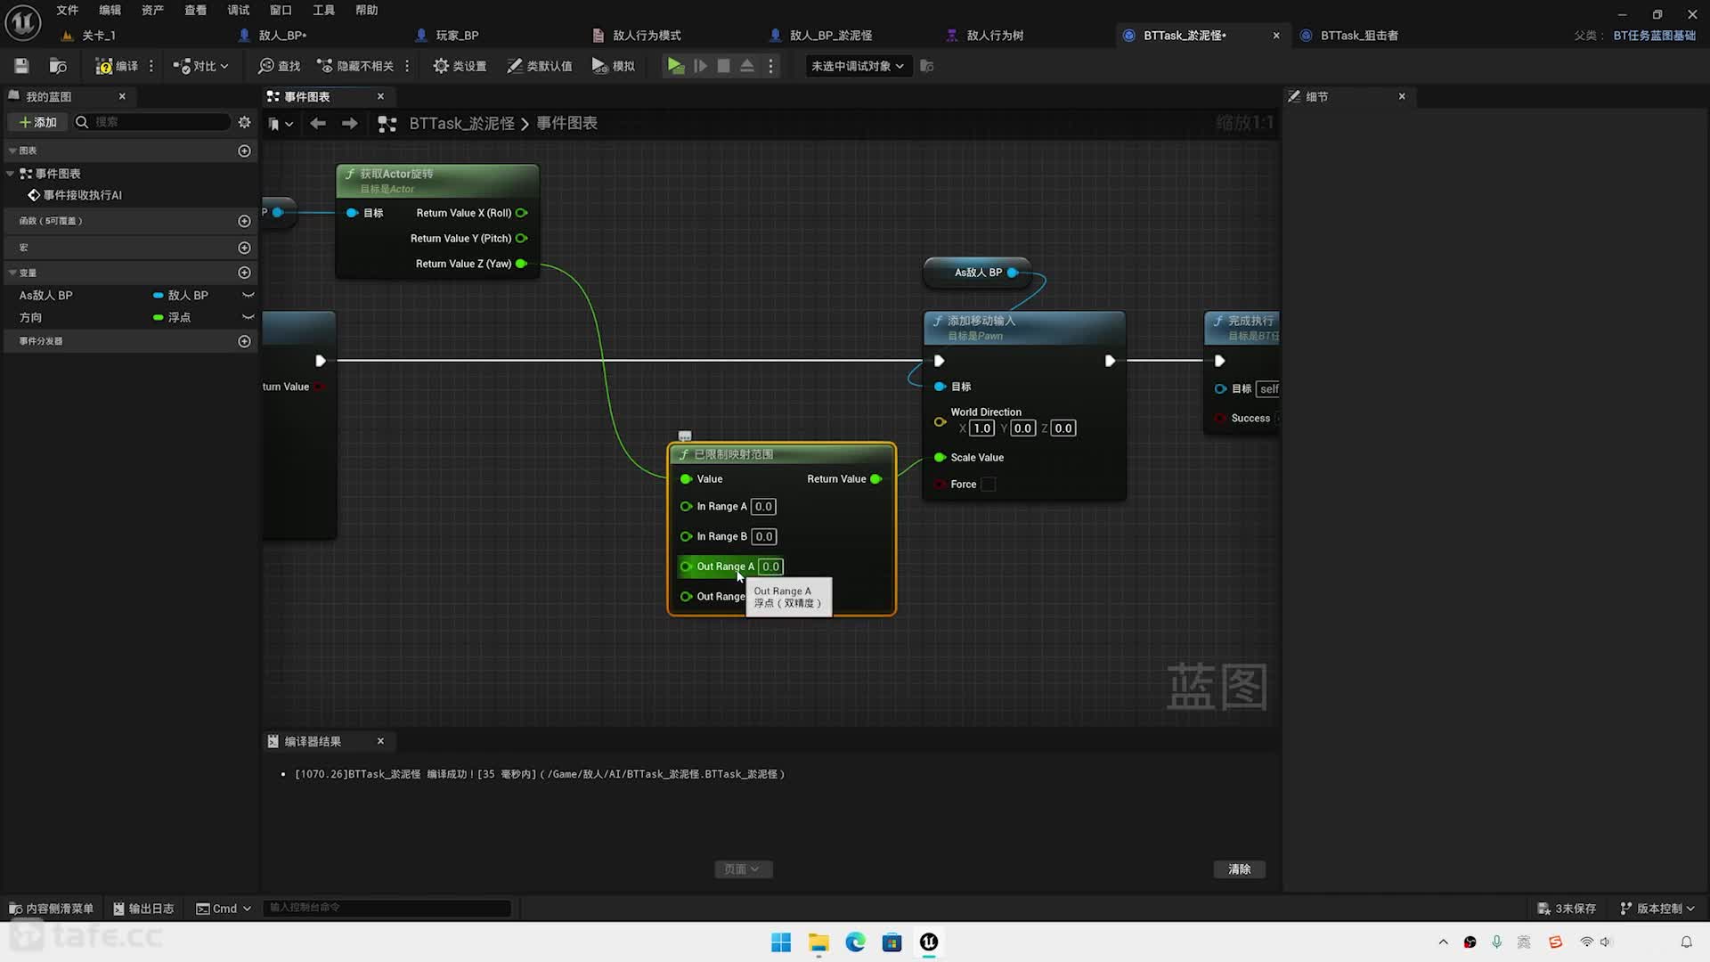Click World Direction X value field
The height and width of the screenshot is (962, 1710).
click(981, 428)
